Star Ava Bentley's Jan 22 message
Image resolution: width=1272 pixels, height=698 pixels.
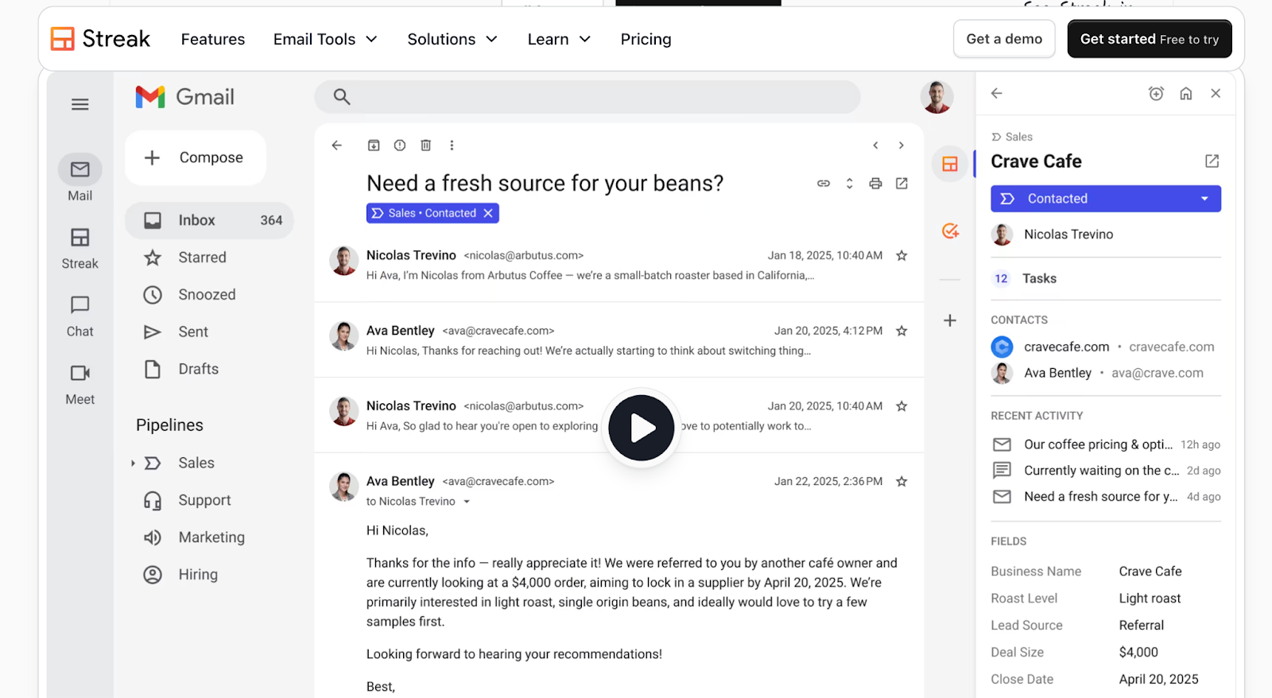click(x=902, y=482)
